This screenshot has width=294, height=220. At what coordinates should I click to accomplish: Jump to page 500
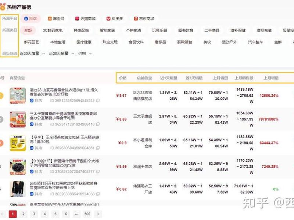click(x=87, y=214)
